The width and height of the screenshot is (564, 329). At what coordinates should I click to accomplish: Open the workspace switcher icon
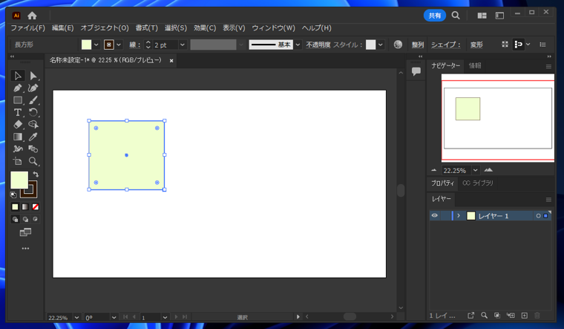[499, 16]
